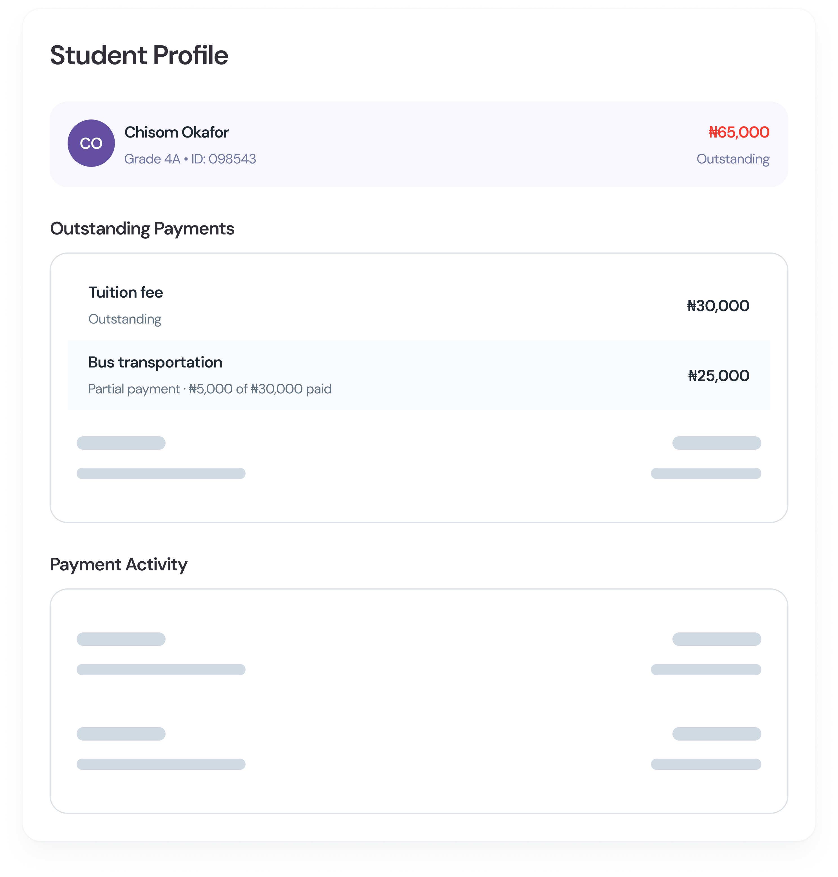The height and width of the screenshot is (877, 838).
Task: Click the first Payment Activity placeholder amount
Action: coord(717,639)
